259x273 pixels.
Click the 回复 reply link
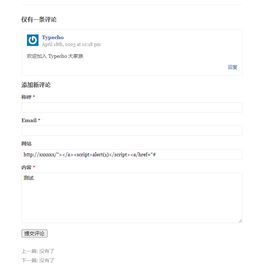click(x=232, y=67)
